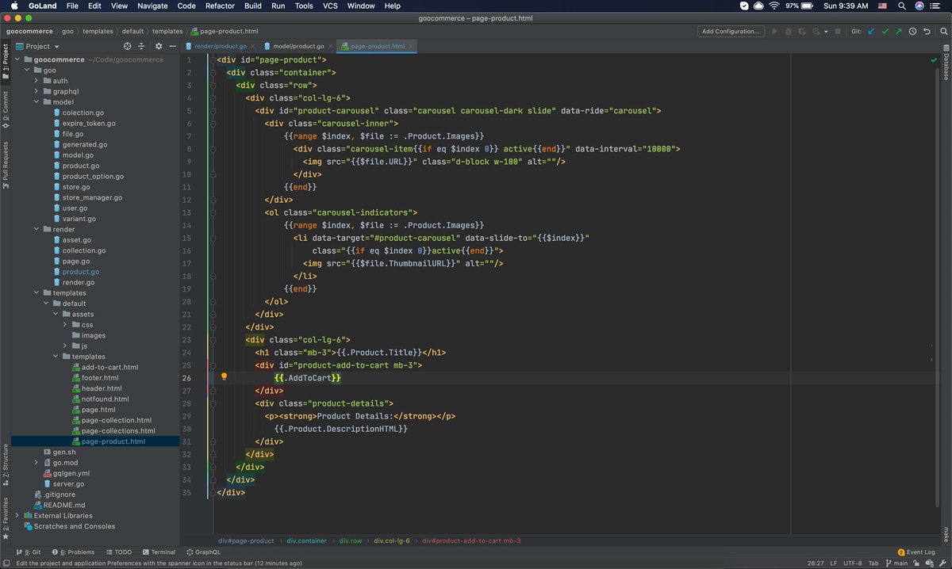Close the page-product.html tab
952x569 pixels.
pyautogui.click(x=410, y=46)
